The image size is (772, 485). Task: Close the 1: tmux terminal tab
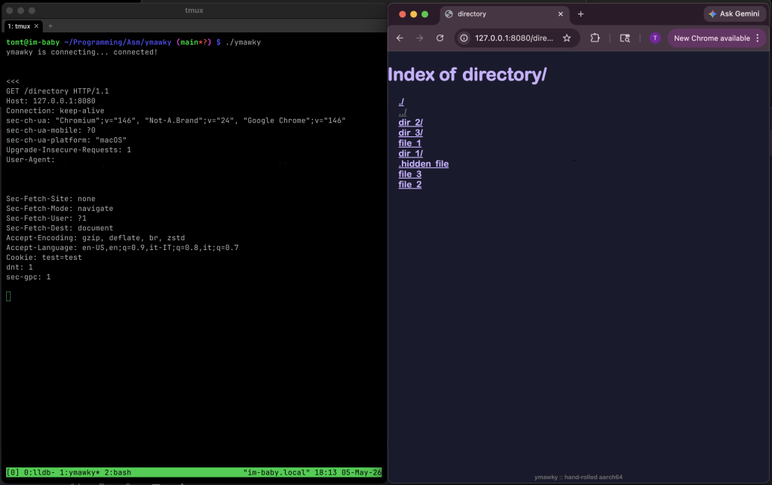pos(36,26)
